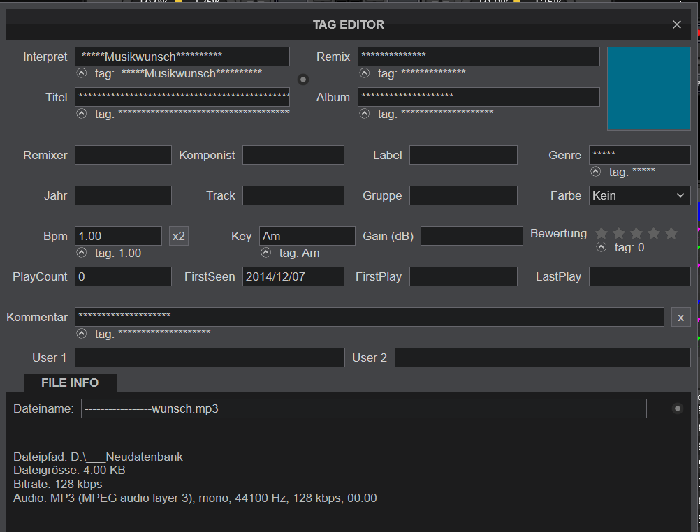Click the 'tag: 0' text under Bewertung
Screen dimensions: 700x532
pos(629,247)
